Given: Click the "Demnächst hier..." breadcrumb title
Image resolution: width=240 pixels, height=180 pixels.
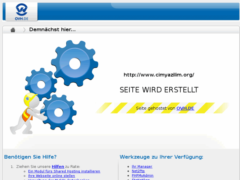Looking at the screenshot, I should (52, 29).
